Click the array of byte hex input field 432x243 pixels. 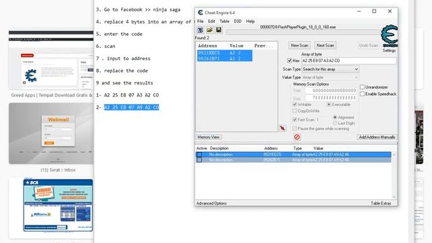(x=349, y=61)
